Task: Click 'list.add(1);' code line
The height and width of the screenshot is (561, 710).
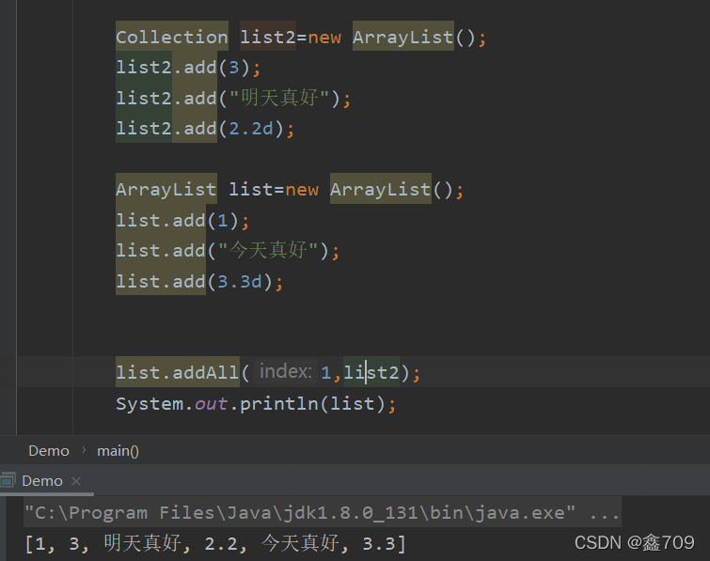Action: coord(182,220)
